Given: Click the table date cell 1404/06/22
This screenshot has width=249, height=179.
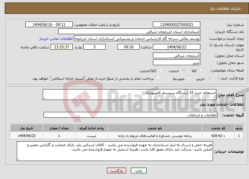Looking at the screenshot, I should 27,136.
